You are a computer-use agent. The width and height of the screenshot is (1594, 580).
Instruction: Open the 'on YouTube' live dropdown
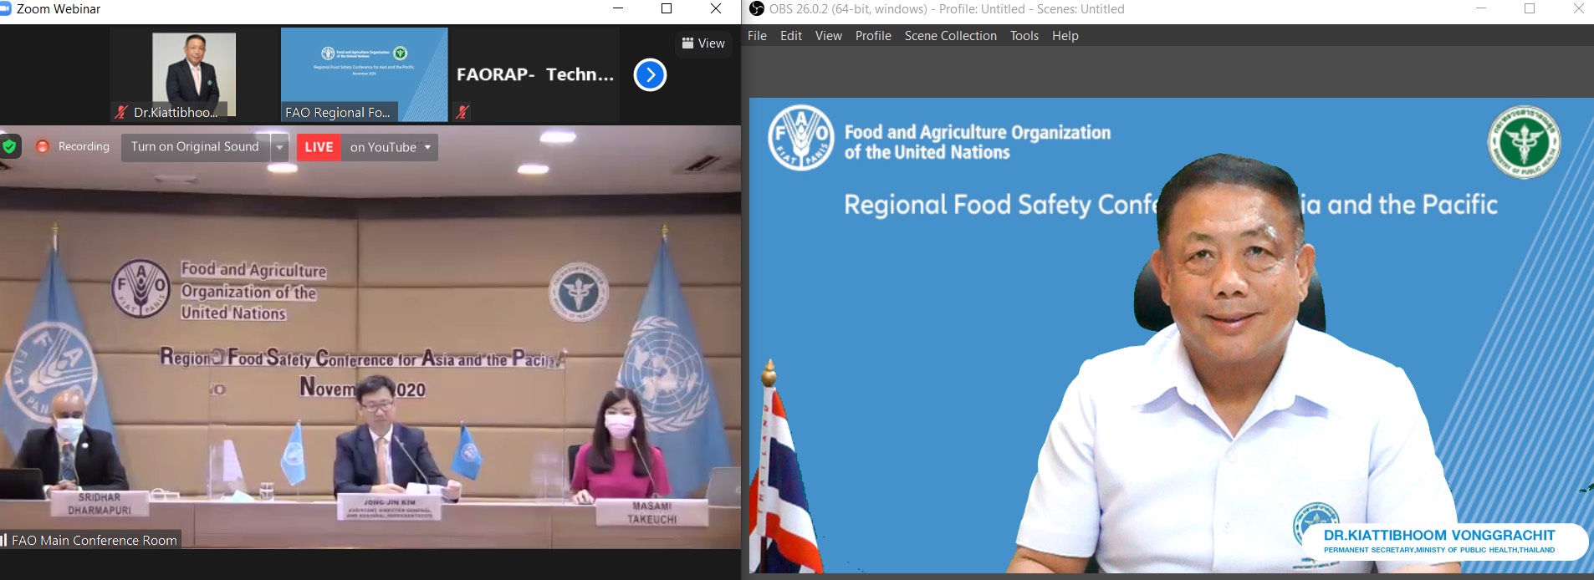(x=390, y=147)
